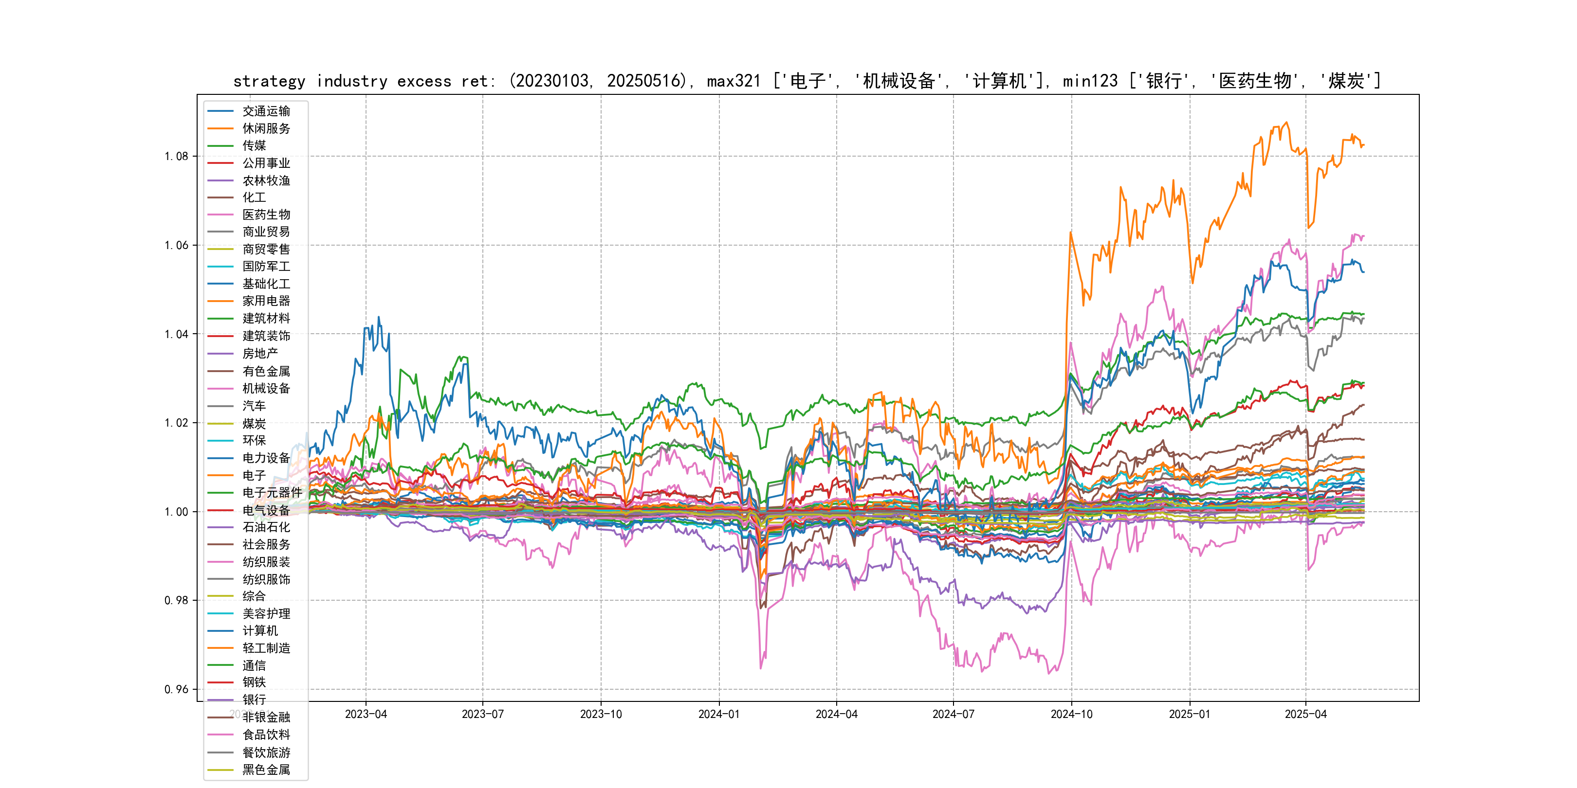Viewport: 1577px width, 788px height.
Task: Click the 医药生物 legend label
Action: (x=266, y=215)
